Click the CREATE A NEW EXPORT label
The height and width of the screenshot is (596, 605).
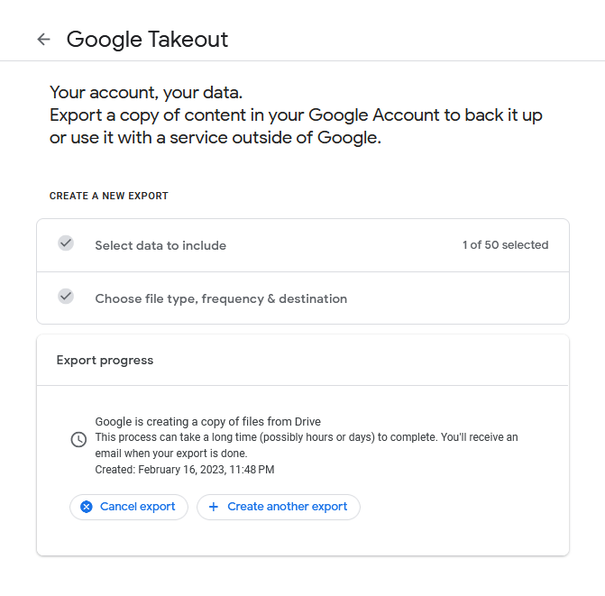click(109, 196)
